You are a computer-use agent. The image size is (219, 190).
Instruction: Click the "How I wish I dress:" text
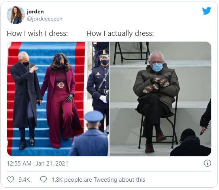click(37, 34)
